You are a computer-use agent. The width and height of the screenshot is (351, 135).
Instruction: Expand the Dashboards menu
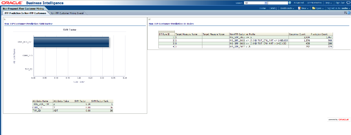coord(287,8)
